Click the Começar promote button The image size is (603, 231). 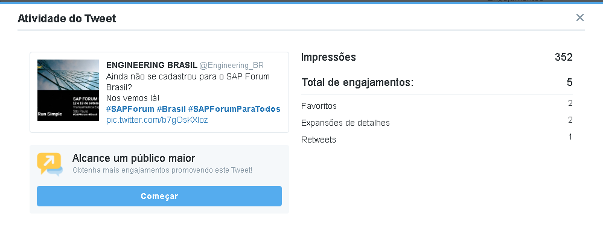click(159, 196)
